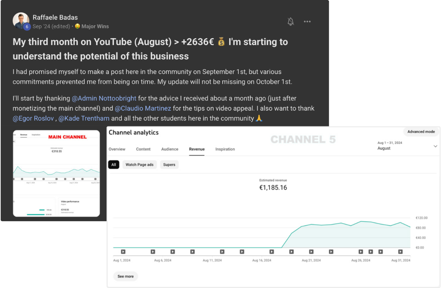442x288 pixels.
Task: Select the Supers filter chip
Action: (169, 165)
